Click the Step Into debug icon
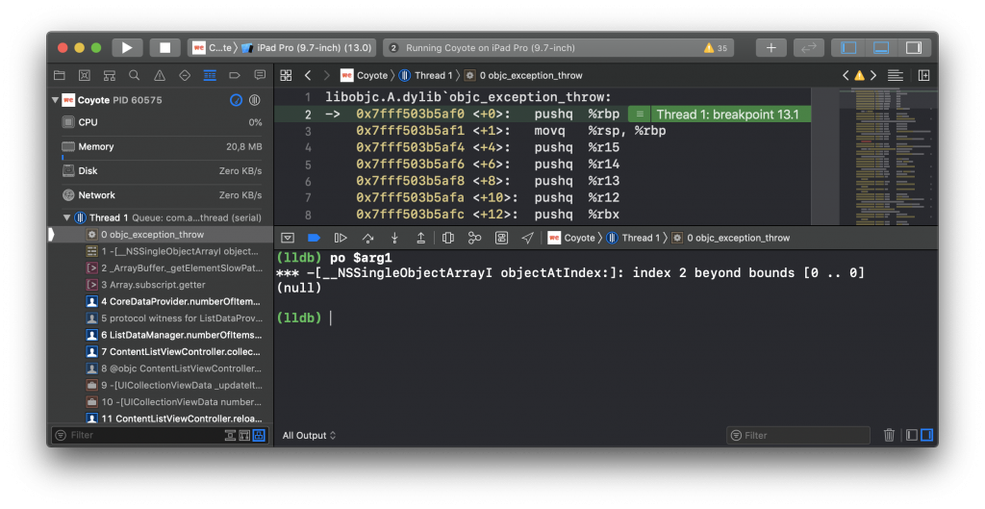Image resolution: width=985 pixels, height=509 pixels. [x=394, y=238]
